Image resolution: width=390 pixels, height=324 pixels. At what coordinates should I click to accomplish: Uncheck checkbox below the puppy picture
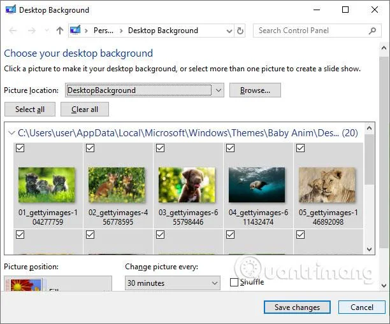click(161, 234)
